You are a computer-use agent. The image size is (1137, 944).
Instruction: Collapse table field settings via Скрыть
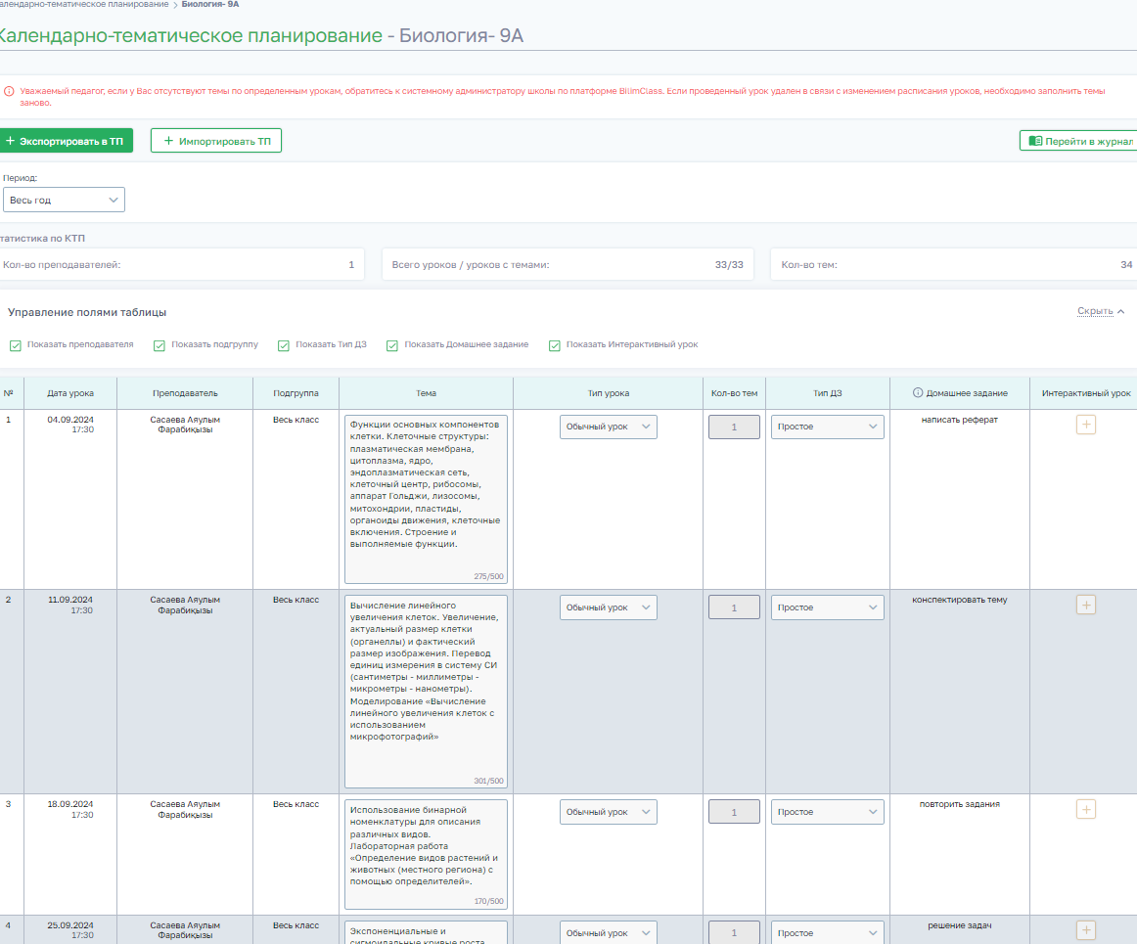[1100, 311]
